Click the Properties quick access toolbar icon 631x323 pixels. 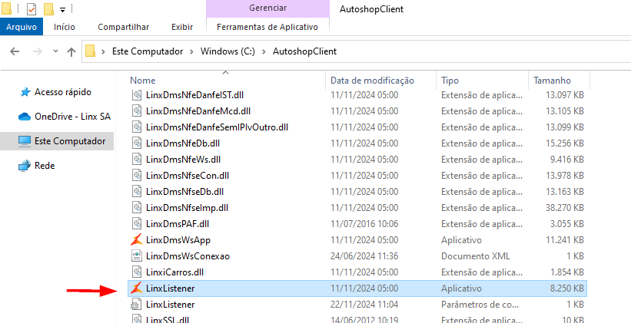pyautogui.click(x=32, y=8)
